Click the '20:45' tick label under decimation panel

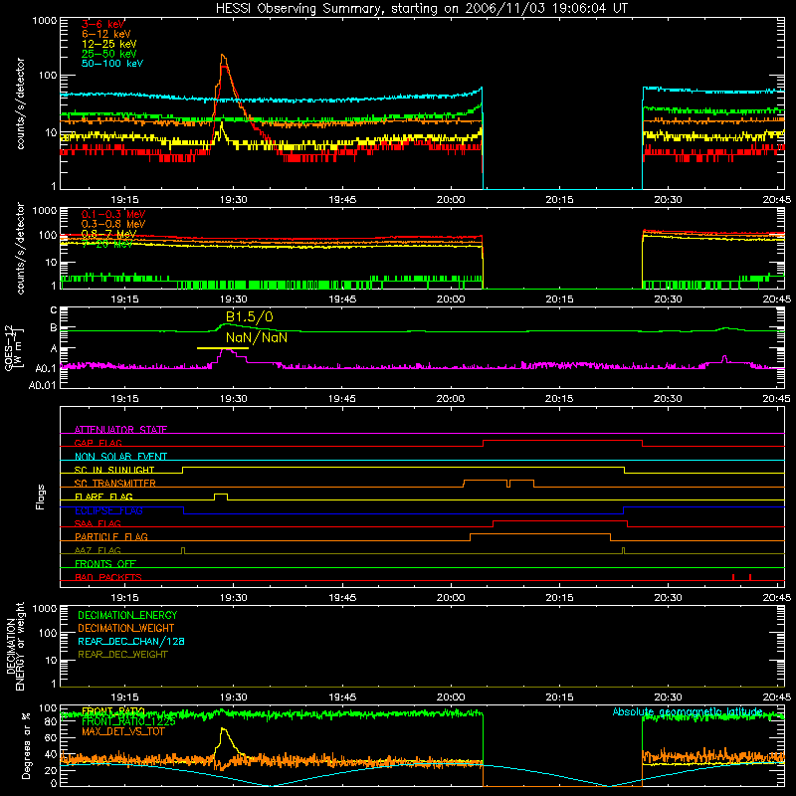pyautogui.click(x=776, y=697)
